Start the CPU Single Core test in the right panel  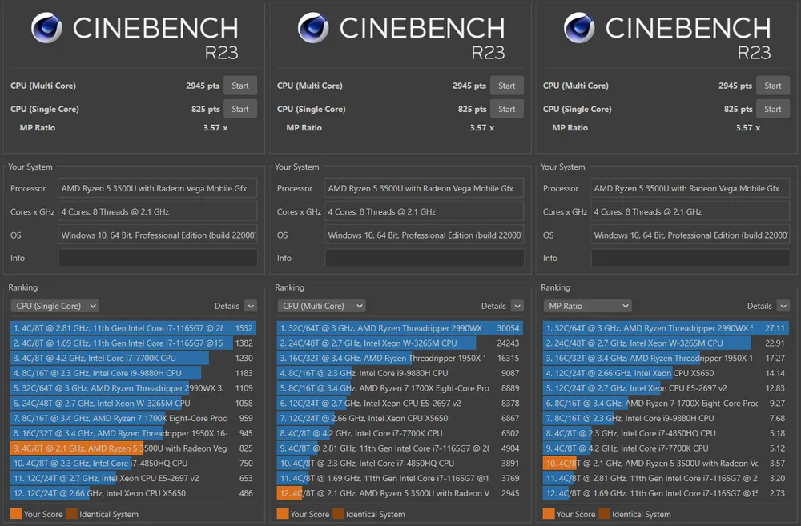point(773,109)
